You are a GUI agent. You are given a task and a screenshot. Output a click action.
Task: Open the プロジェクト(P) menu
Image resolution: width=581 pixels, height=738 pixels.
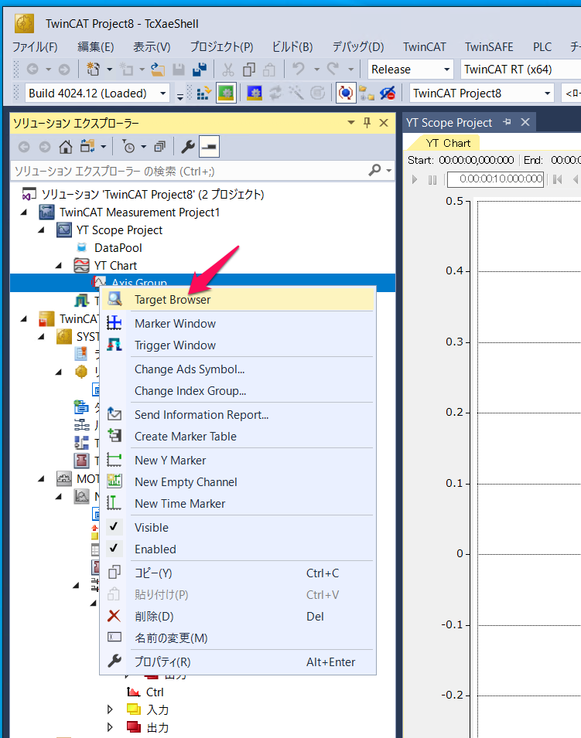pos(221,47)
